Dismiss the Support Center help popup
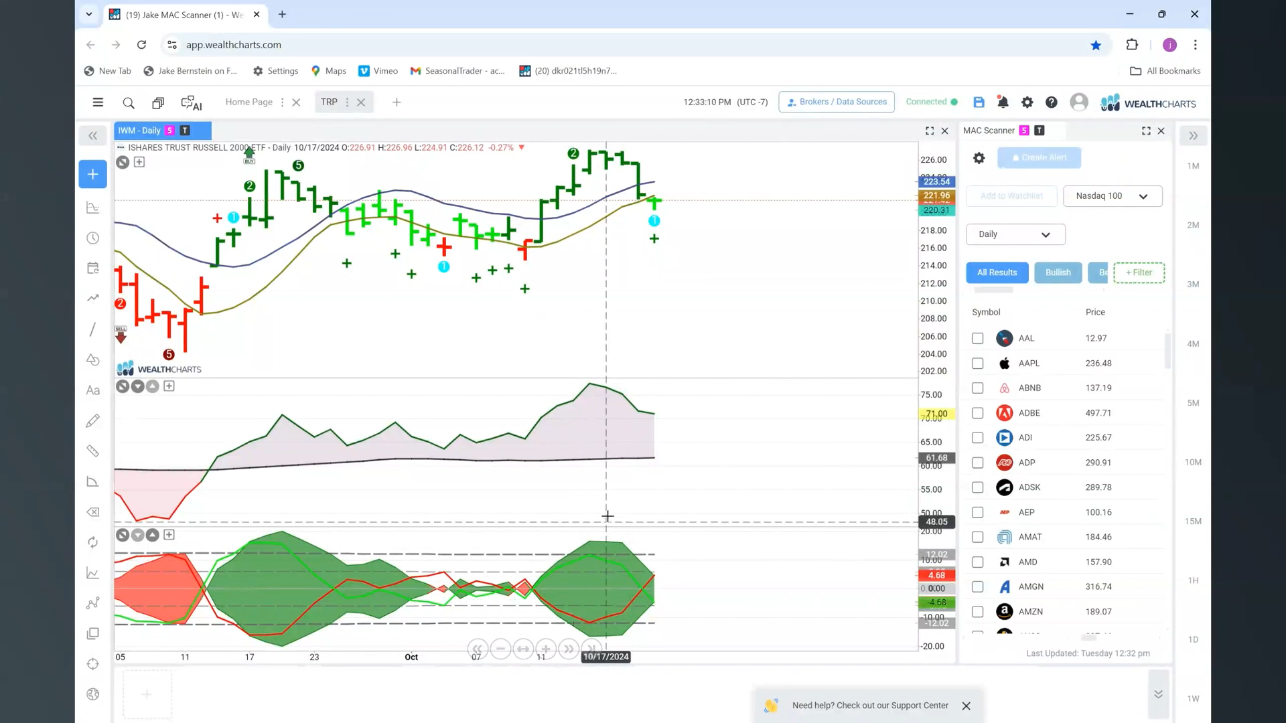This screenshot has height=723, width=1286. (x=966, y=706)
